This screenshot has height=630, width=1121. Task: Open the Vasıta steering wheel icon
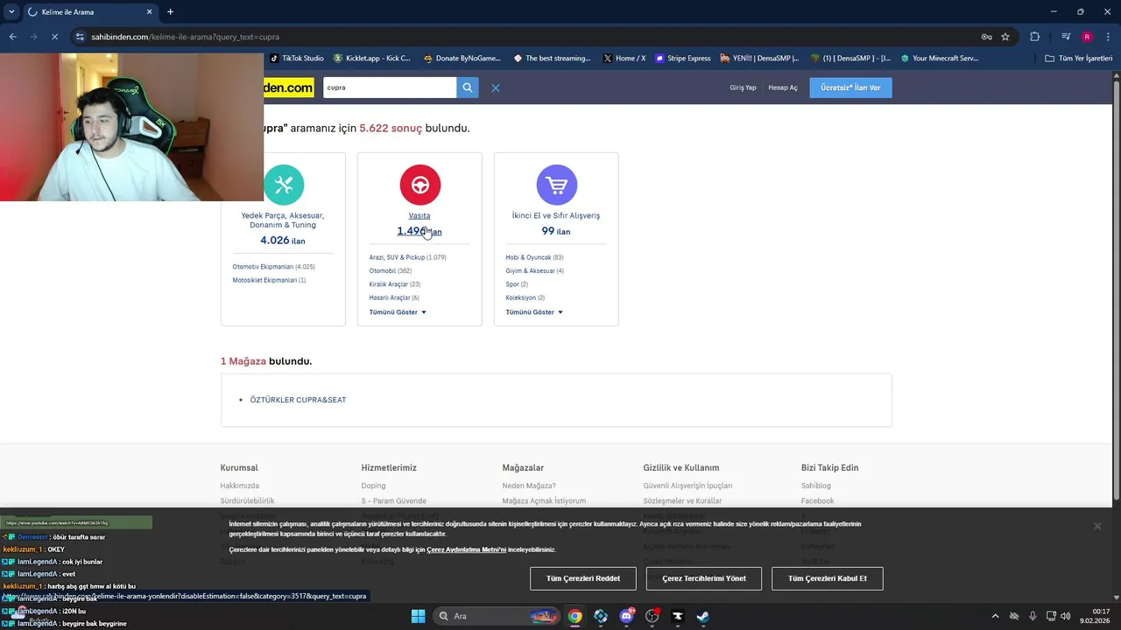point(419,185)
